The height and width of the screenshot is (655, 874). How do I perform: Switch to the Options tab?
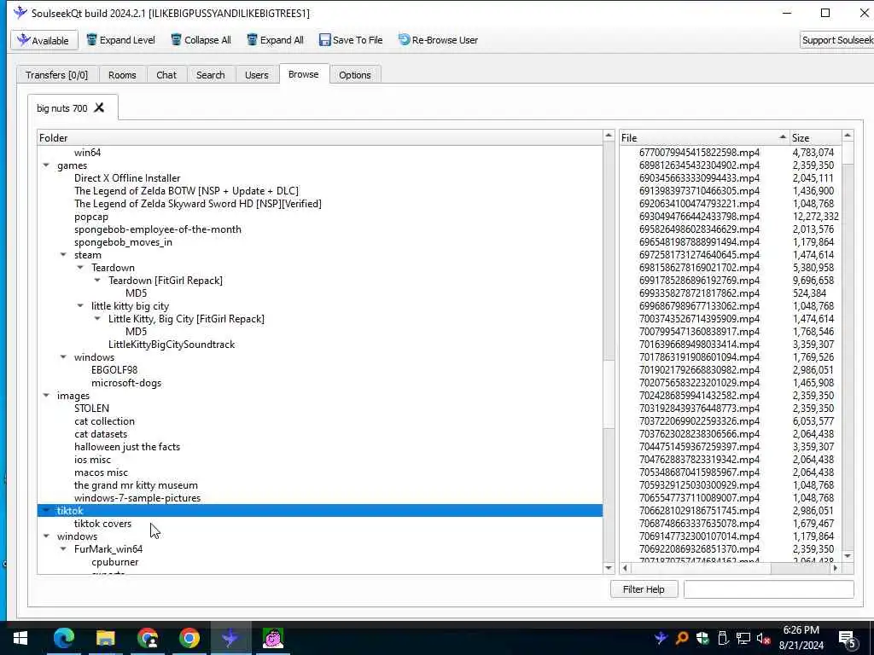[354, 75]
